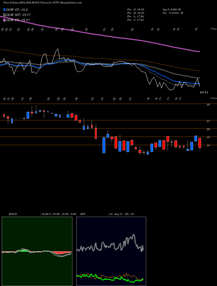Click the last red candlestick on the right
This screenshot has width=217, height=286.
[200, 143]
